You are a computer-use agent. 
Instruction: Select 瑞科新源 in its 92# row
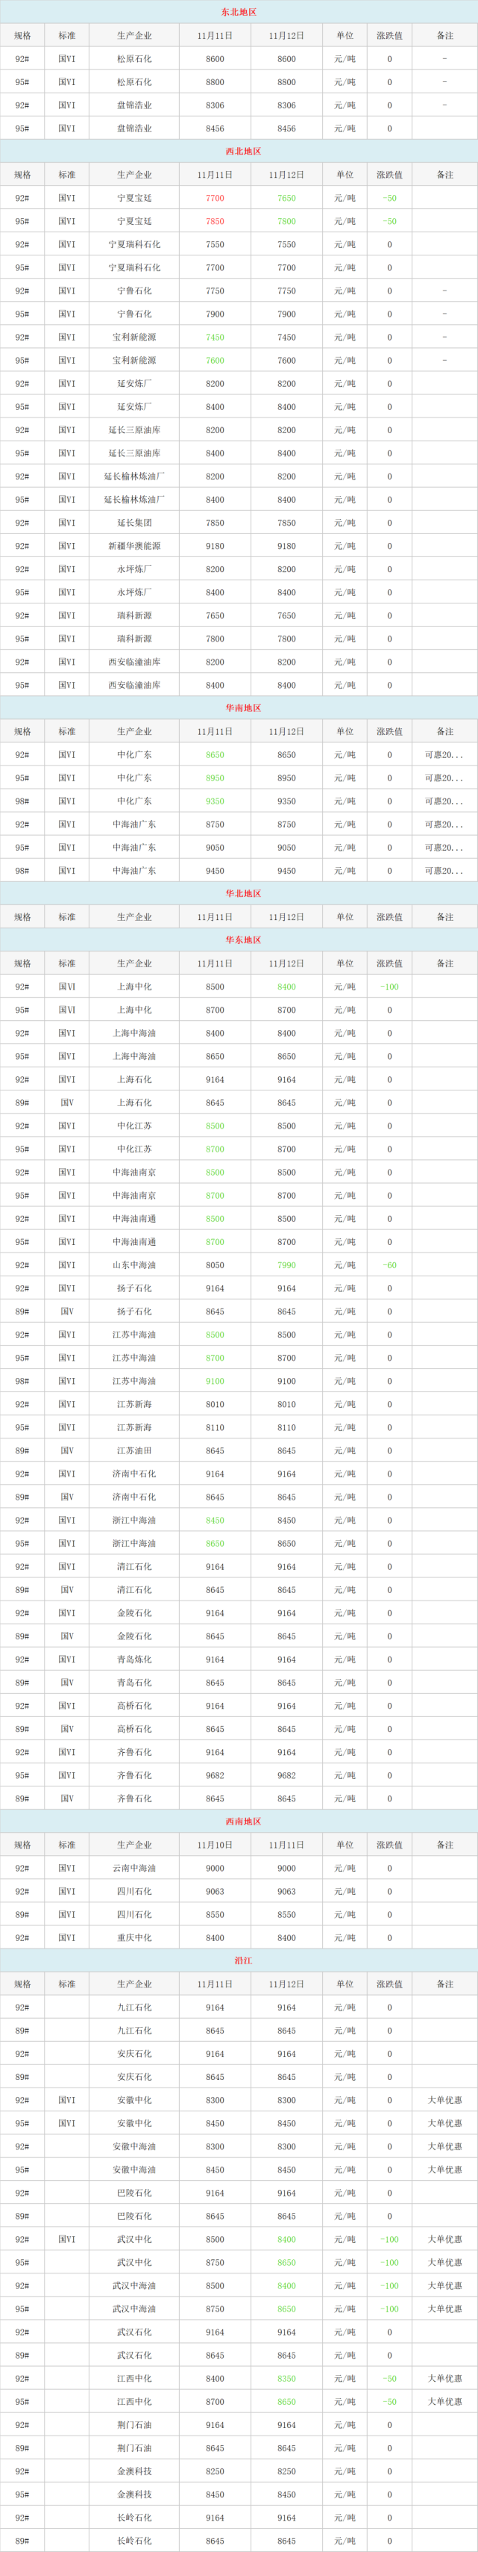coord(134,615)
